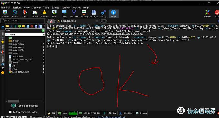Open a new tab with the plus button

coord(104,21)
